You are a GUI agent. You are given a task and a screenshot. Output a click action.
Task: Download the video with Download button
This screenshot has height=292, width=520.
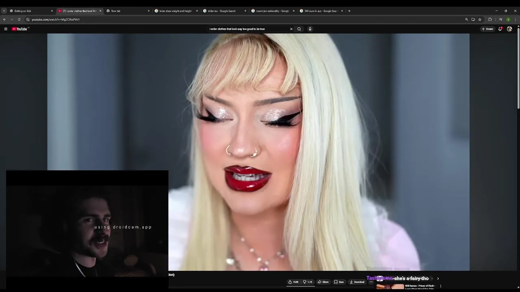(357, 282)
